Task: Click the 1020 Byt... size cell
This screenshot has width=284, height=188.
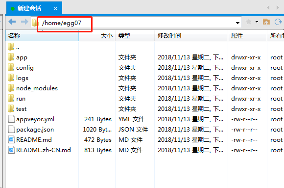Action: pos(97,130)
